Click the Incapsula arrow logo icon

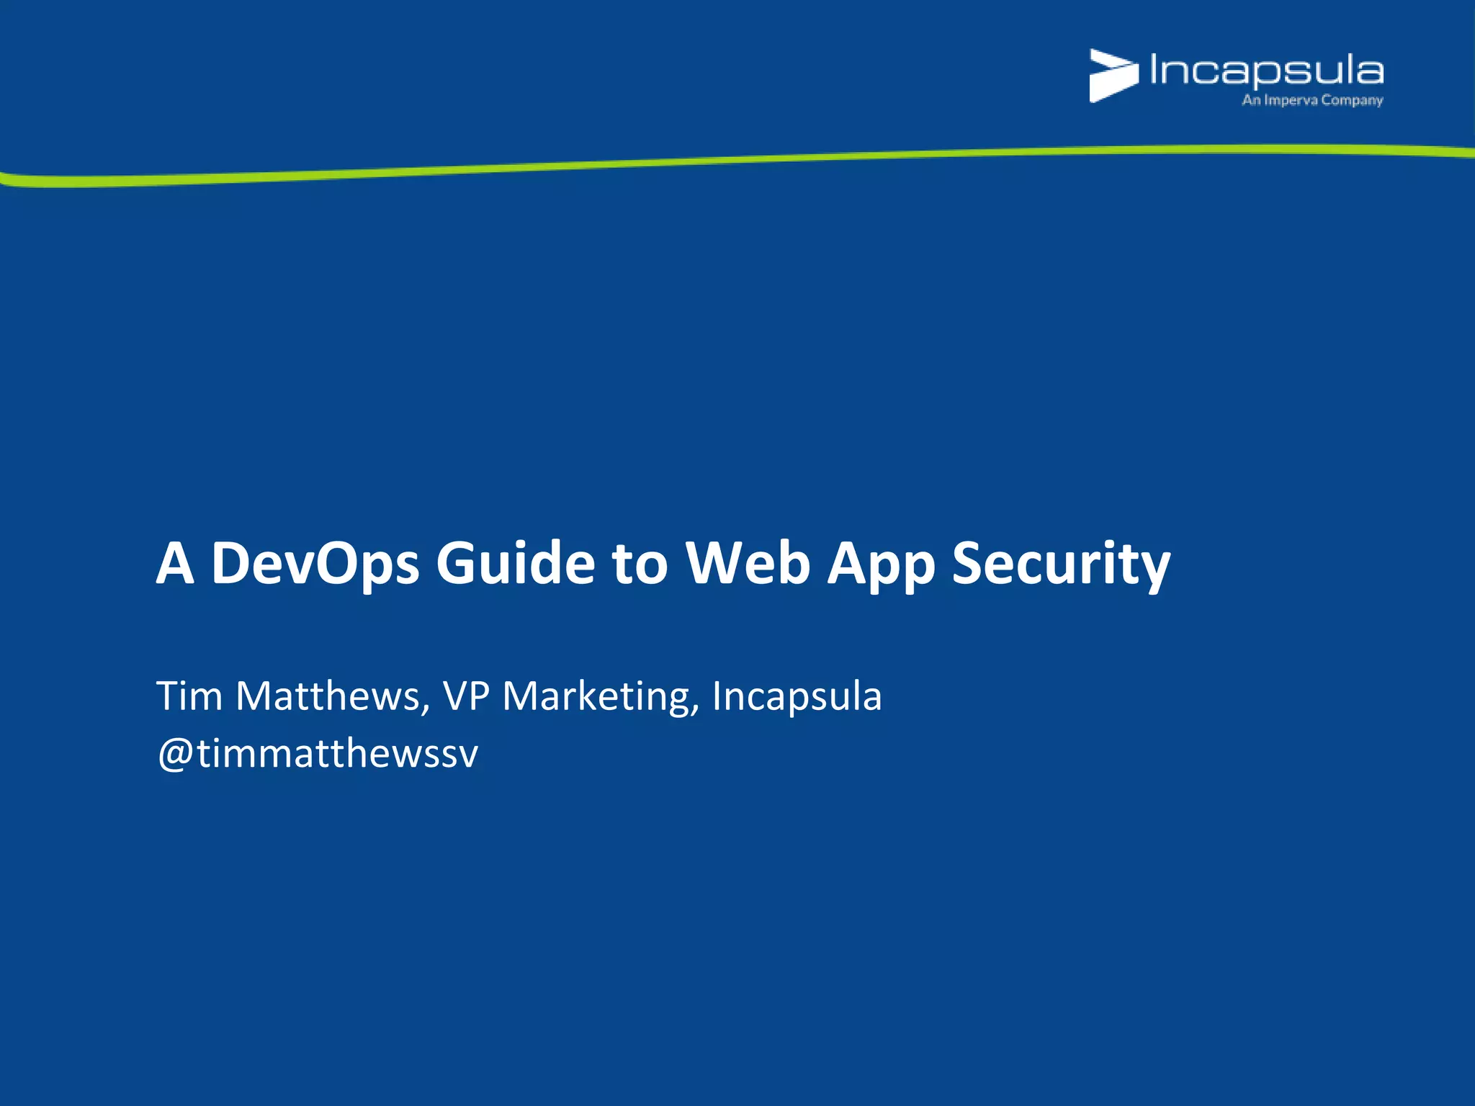(x=1113, y=75)
